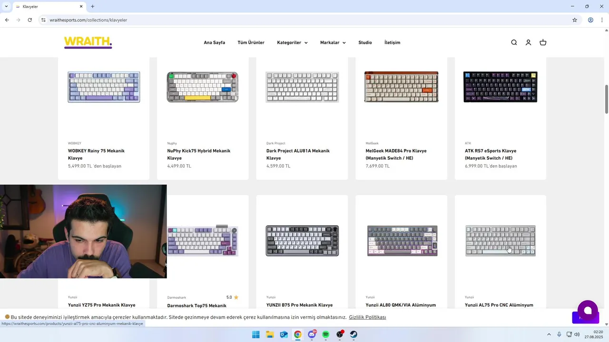The width and height of the screenshot is (609, 342).
Task: Click the Yunzii AL75 Pro keyboard image
Action: point(501,240)
